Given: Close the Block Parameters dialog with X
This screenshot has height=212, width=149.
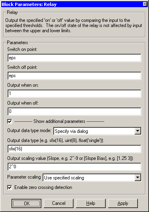Looking at the screenshot, I should pos(145,4).
